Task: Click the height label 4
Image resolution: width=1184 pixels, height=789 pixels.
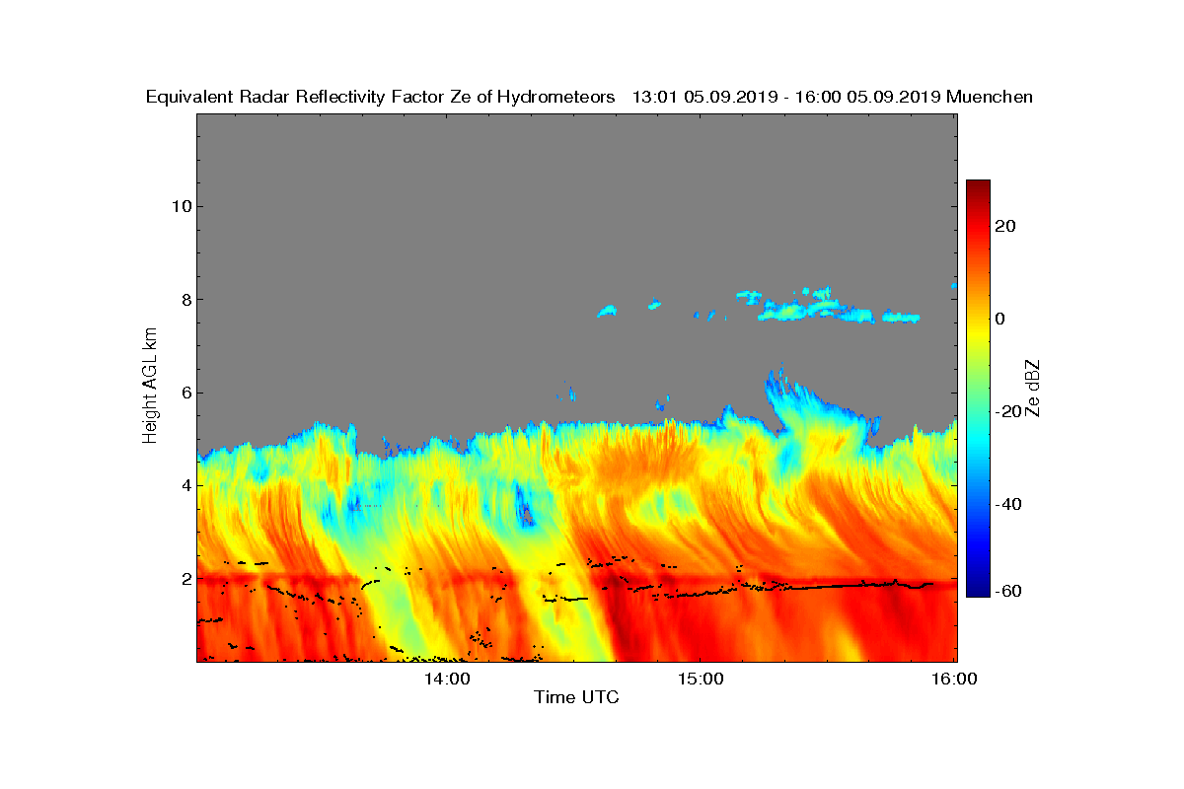Action: coord(185,485)
